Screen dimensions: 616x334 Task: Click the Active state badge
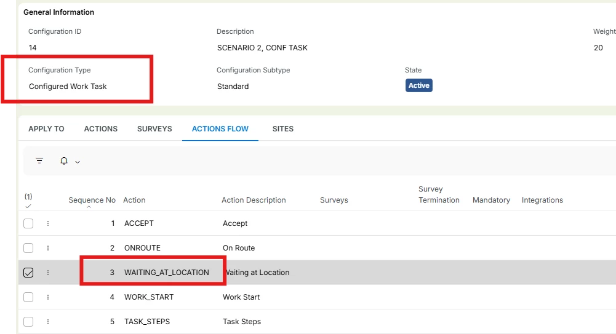tap(418, 85)
